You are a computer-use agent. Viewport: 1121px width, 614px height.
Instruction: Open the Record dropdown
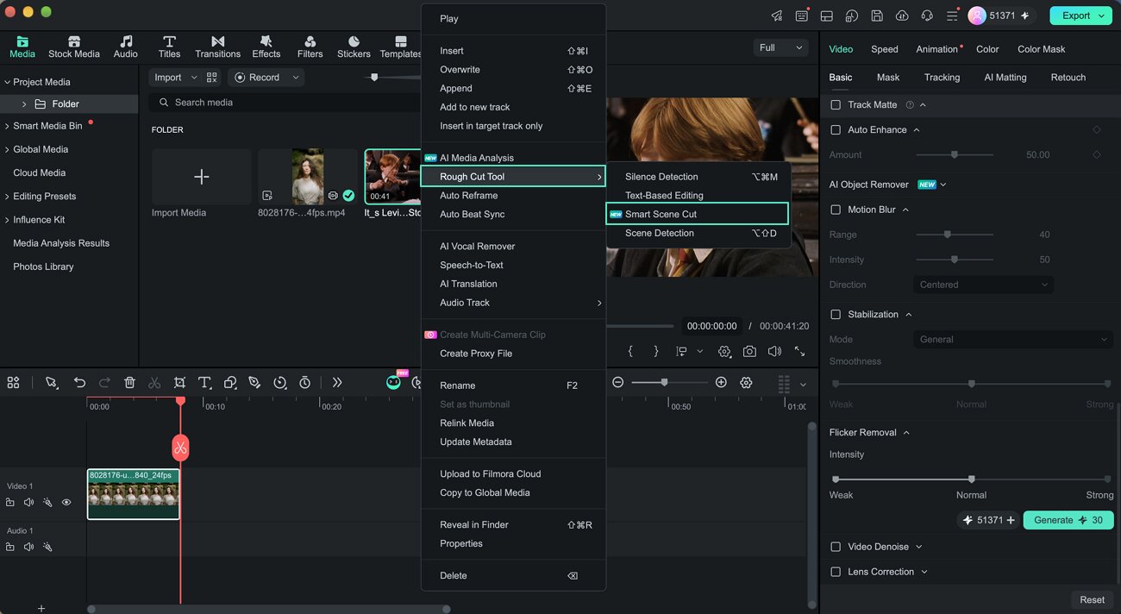point(266,78)
